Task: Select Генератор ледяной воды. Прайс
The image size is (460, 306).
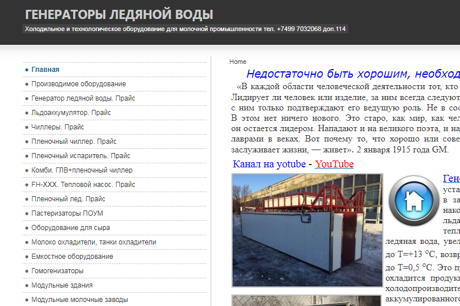Action: coord(83,98)
